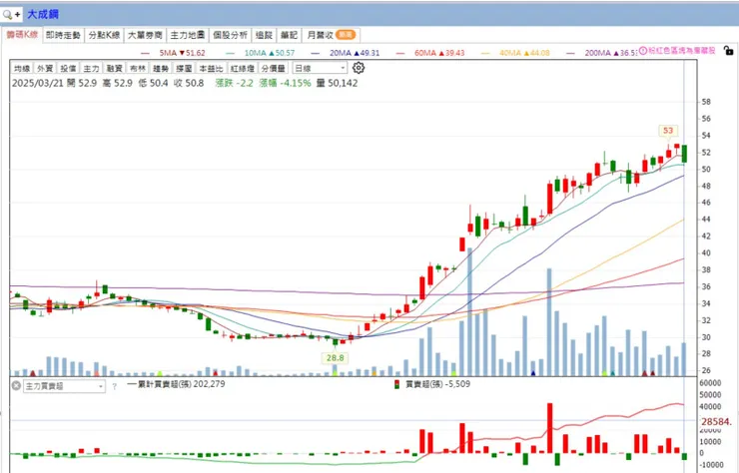This screenshot has width=739, height=473.
Task: Click the question mark help icon beside 主力買賣超
Action: tap(114, 386)
